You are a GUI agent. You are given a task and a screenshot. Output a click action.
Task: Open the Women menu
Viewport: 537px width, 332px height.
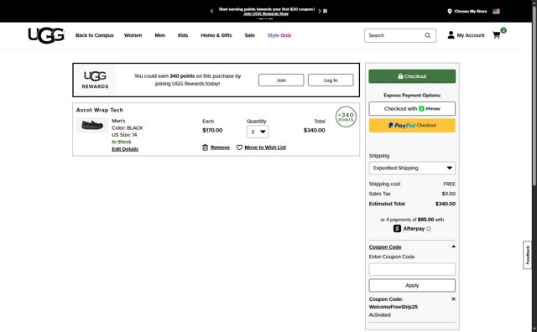click(133, 35)
